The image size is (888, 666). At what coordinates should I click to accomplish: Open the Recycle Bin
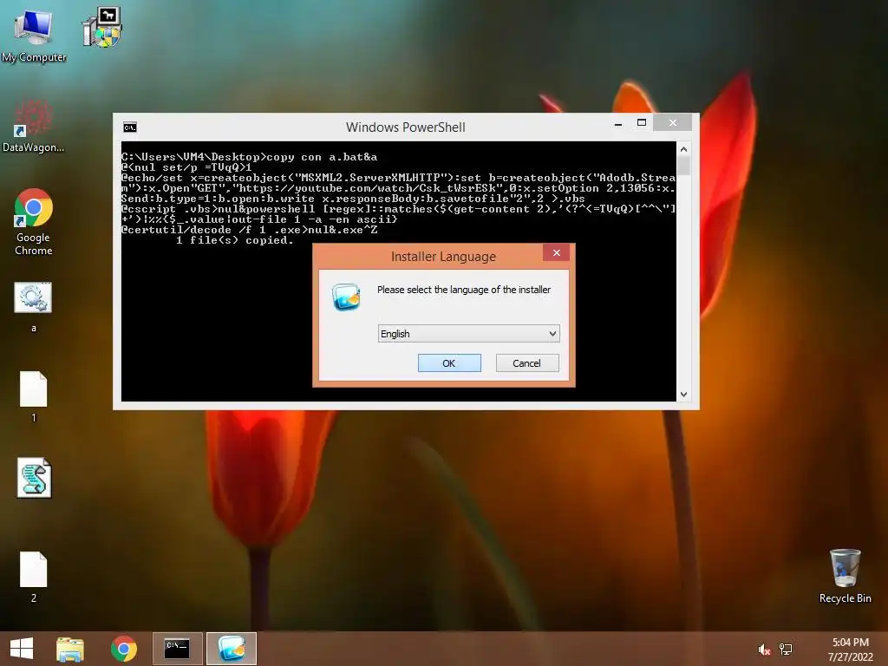pyautogui.click(x=845, y=576)
